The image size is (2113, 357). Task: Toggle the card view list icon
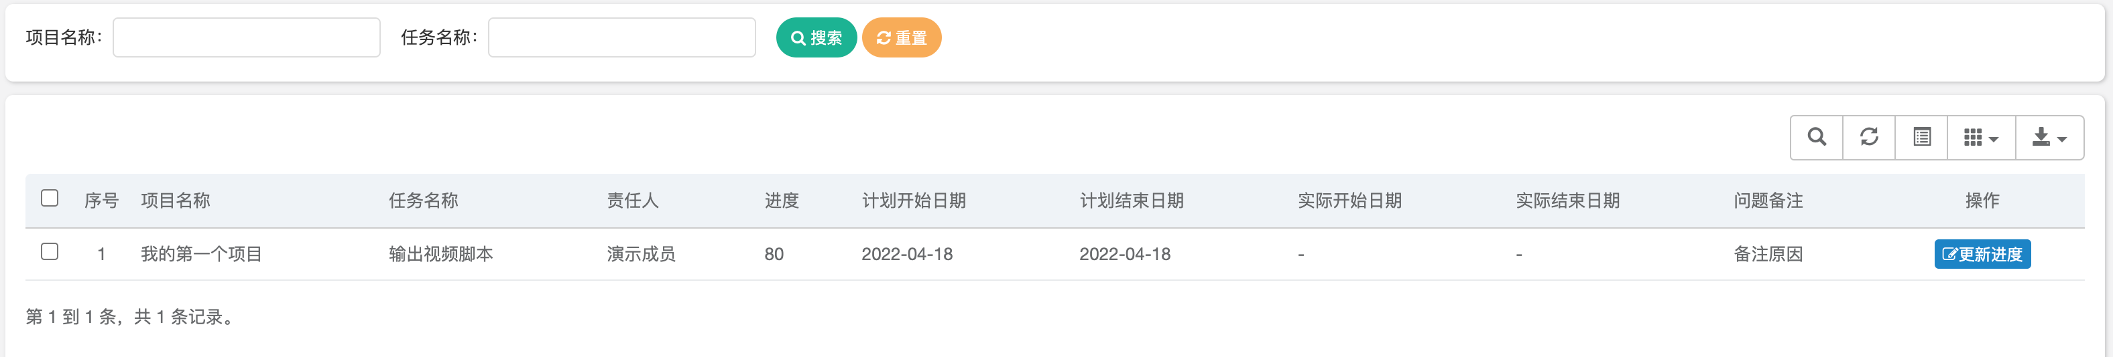(x=1921, y=138)
